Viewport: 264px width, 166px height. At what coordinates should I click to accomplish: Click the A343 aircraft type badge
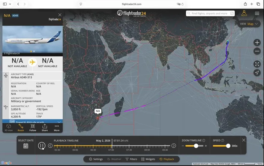click(15, 16)
